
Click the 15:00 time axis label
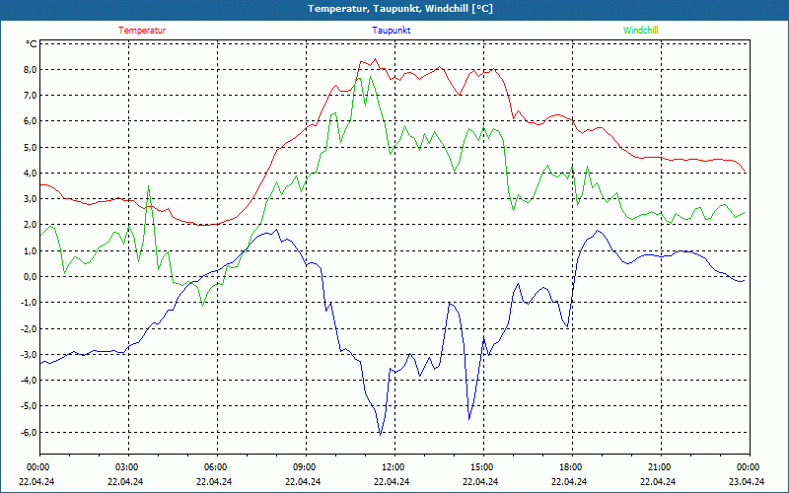click(x=483, y=467)
